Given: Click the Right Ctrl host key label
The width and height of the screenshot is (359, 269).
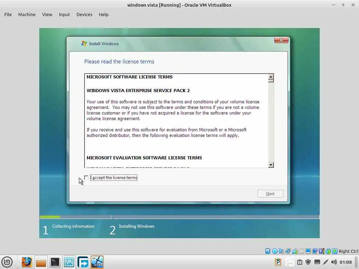Looking at the screenshot, I should point(348,251).
